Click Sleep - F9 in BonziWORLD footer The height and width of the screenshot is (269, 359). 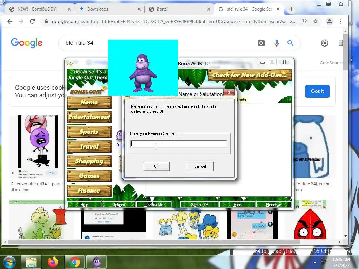pyautogui.click(x=199, y=205)
